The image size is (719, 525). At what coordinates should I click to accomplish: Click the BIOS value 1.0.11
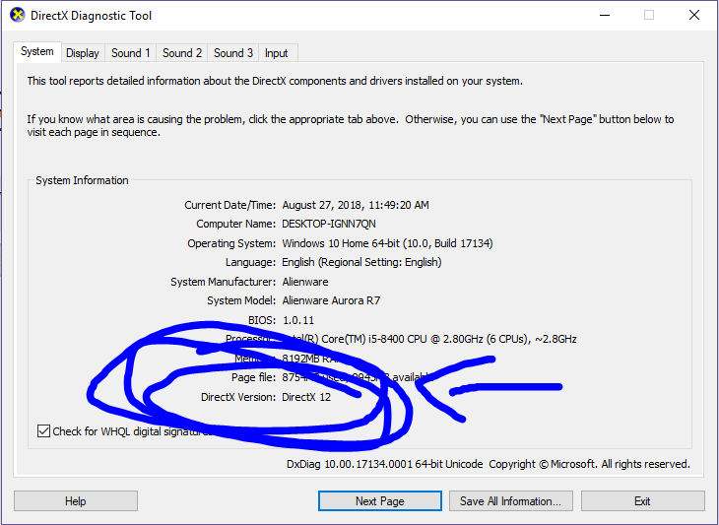(x=298, y=320)
